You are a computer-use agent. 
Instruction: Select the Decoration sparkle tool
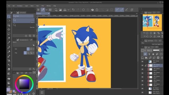click(9, 65)
